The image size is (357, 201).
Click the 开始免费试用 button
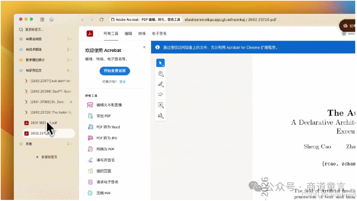(114, 71)
